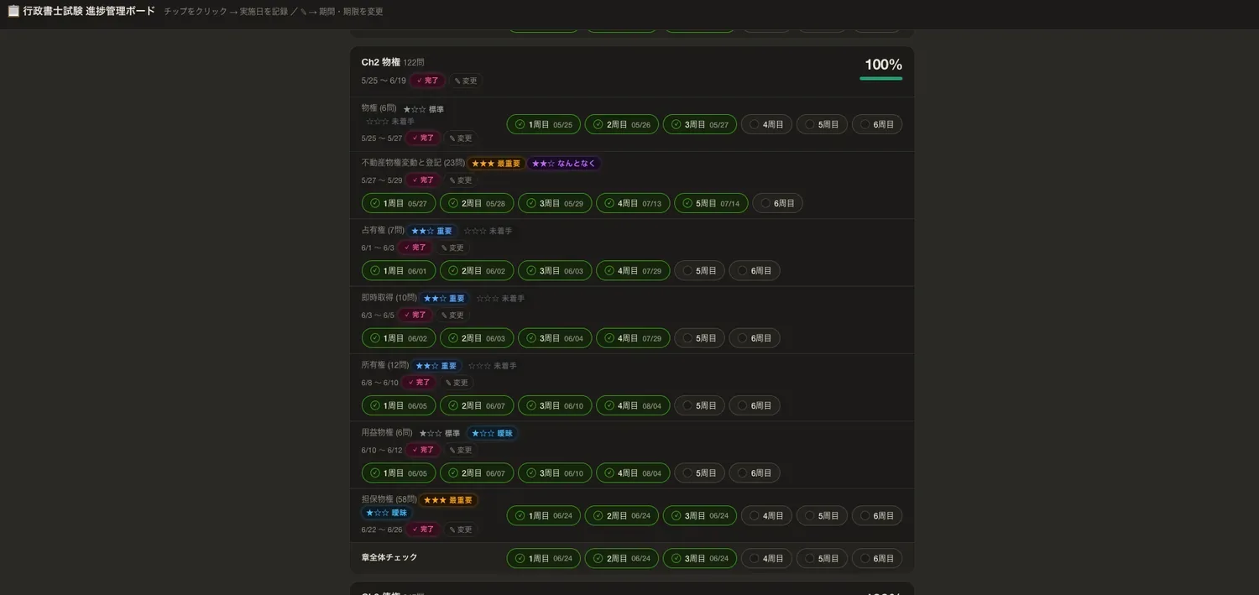
Task: Click the ★★☆ なんとなく understanding tag
Action: click(x=564, y=164)
